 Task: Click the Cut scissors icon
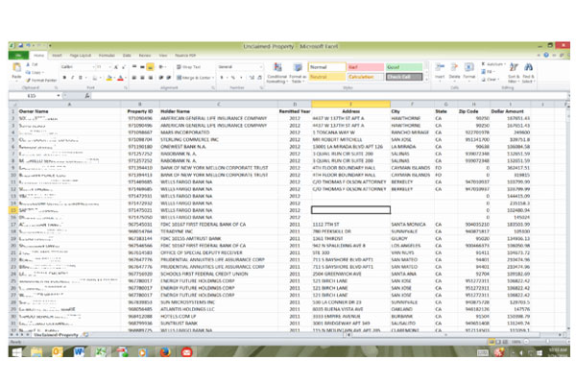pos(28,64)
